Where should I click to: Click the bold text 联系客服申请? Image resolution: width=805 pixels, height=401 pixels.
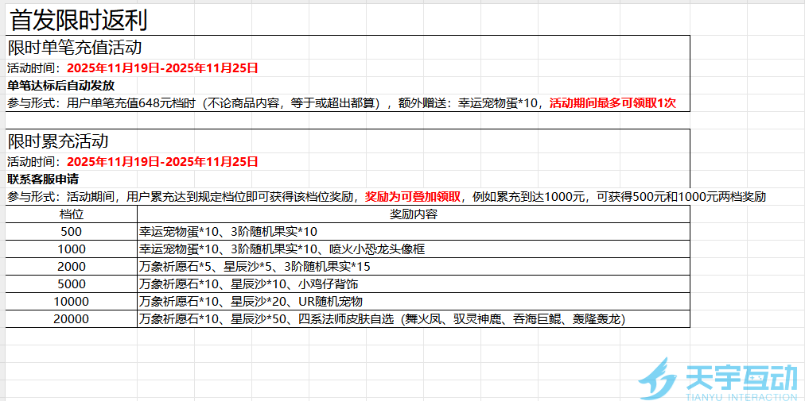point(42,179)
